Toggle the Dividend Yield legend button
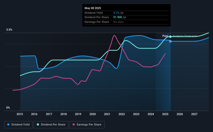 (18, 125)
